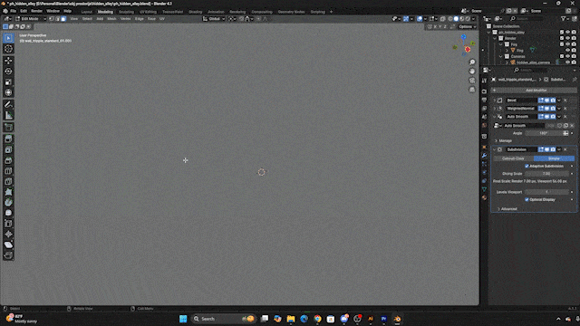The width and height of the screenshot is (580, 326).
Task: Switch to face select mode
Action: pyautogui.click(x=63, y=19)
